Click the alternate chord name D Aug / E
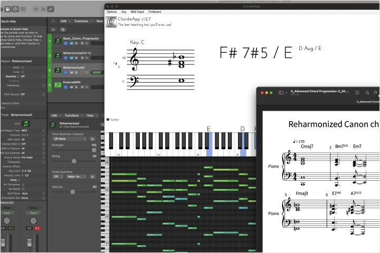 [310, 48]
